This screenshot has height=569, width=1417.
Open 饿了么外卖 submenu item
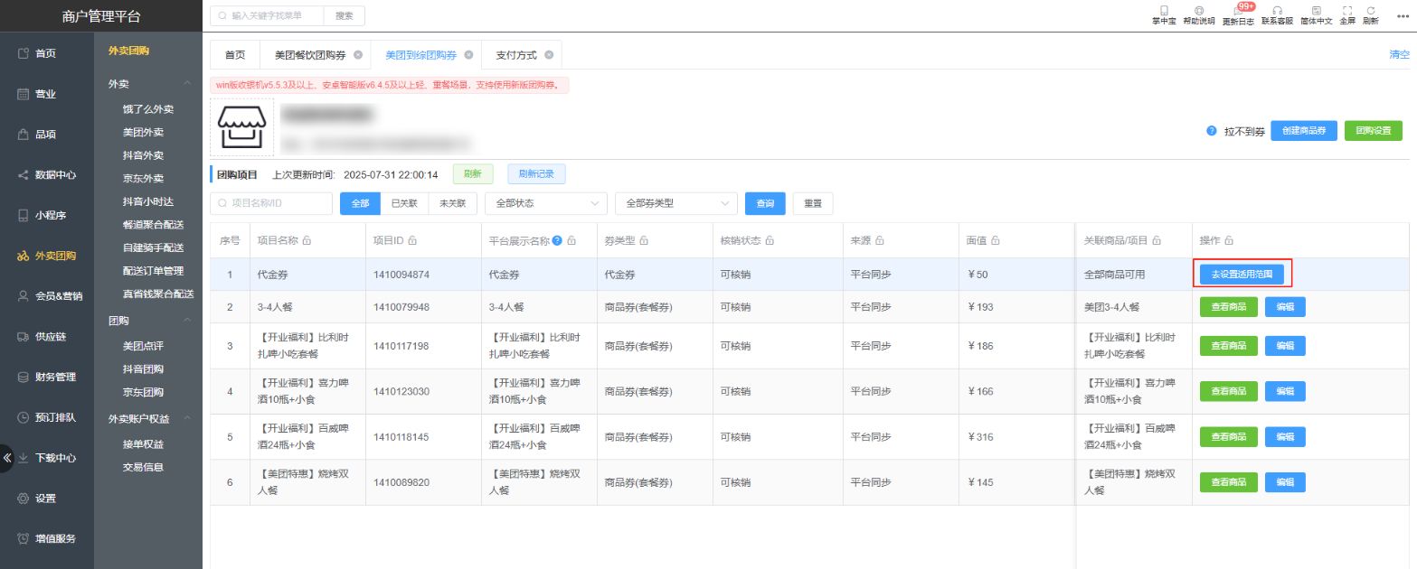[x=148, y=108]
